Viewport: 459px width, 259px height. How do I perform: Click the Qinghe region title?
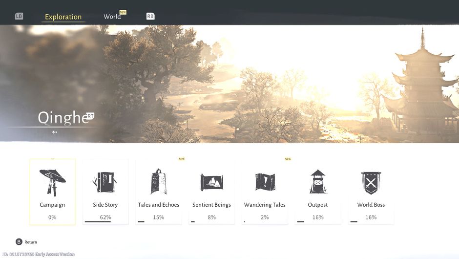(62, 118)
